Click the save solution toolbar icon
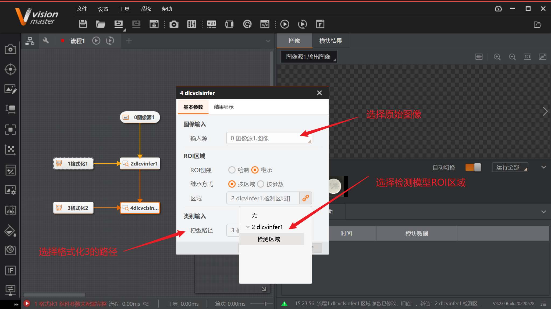The width and height of the screenshot is (551, 309). (83, 24)
